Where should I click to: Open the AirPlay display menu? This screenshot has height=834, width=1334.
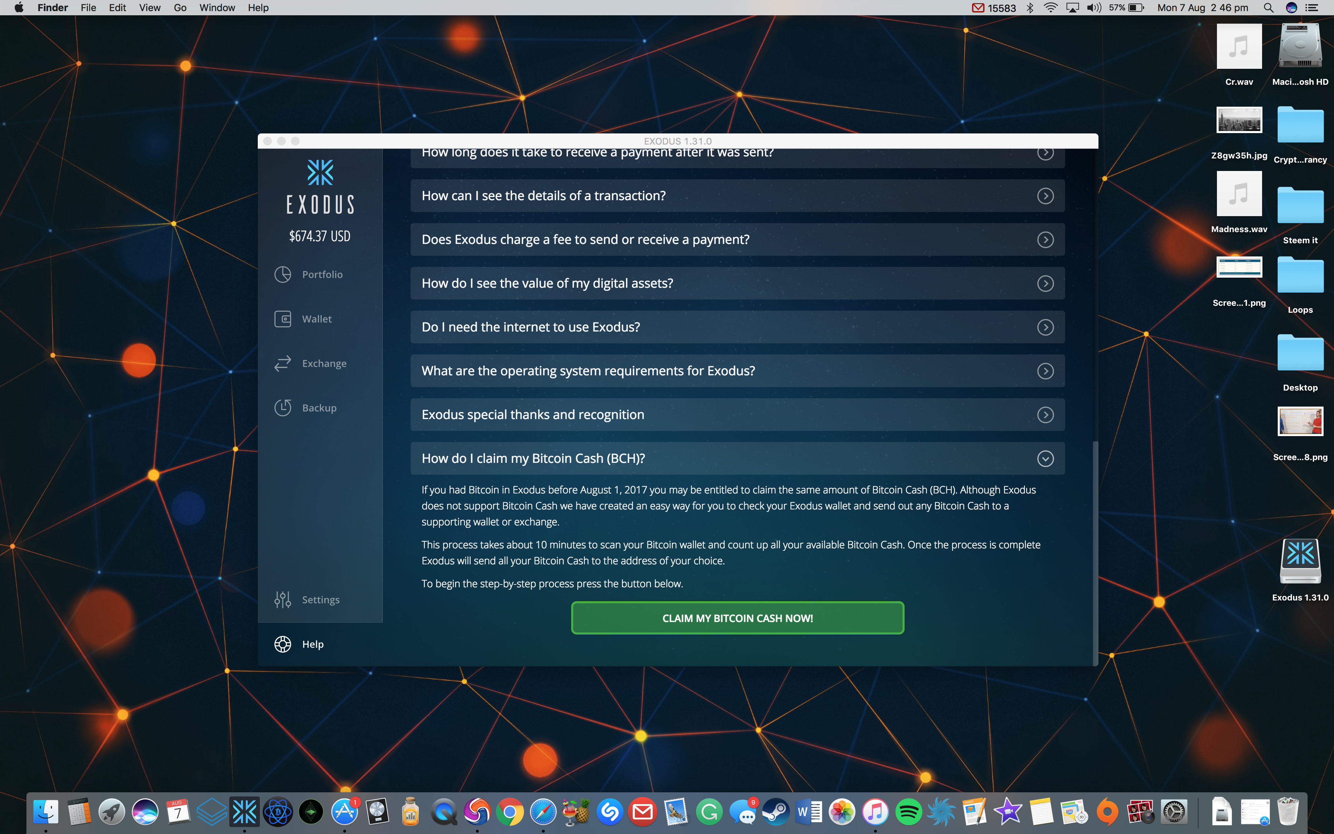(1073, 8)
